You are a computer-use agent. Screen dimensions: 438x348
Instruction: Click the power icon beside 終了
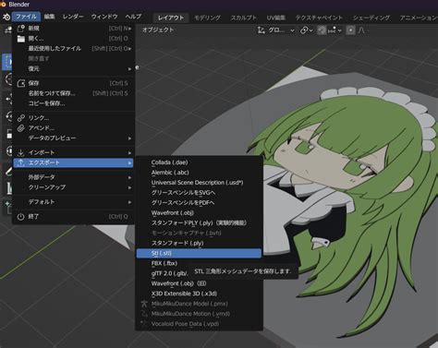(21, 217)
